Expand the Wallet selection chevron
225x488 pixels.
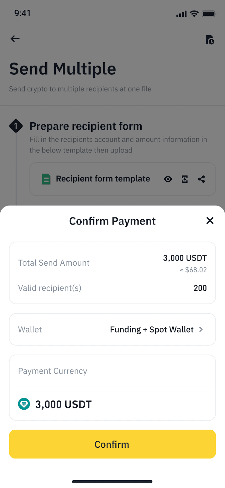pos(201,329)
